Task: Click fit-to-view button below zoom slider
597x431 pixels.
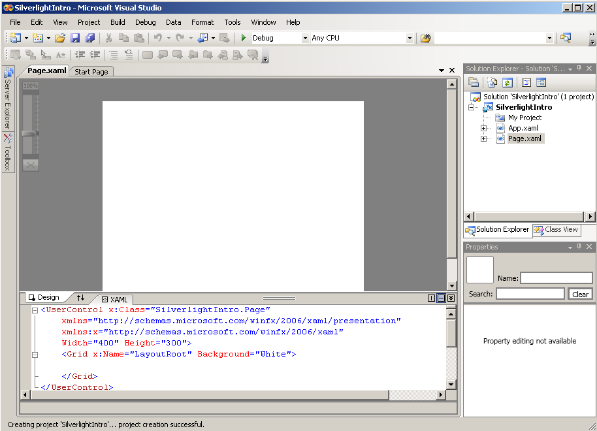Action: coord(31,165)
